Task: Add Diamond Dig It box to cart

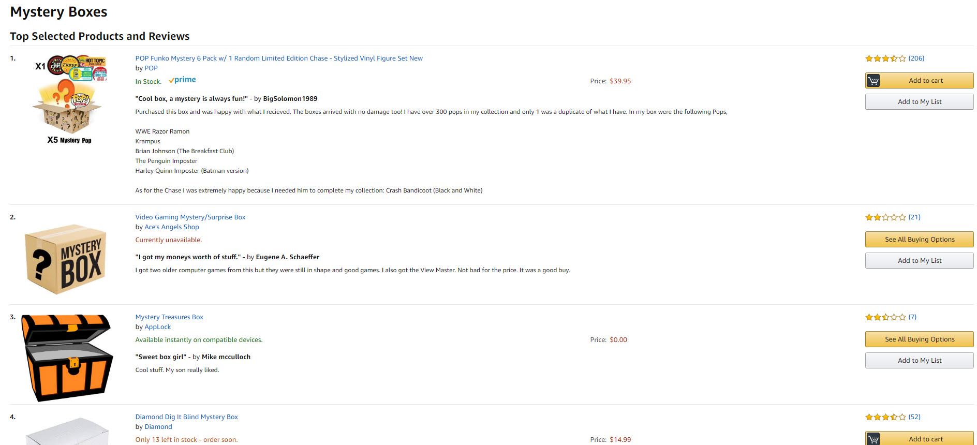Action: (x=919, y=439)
